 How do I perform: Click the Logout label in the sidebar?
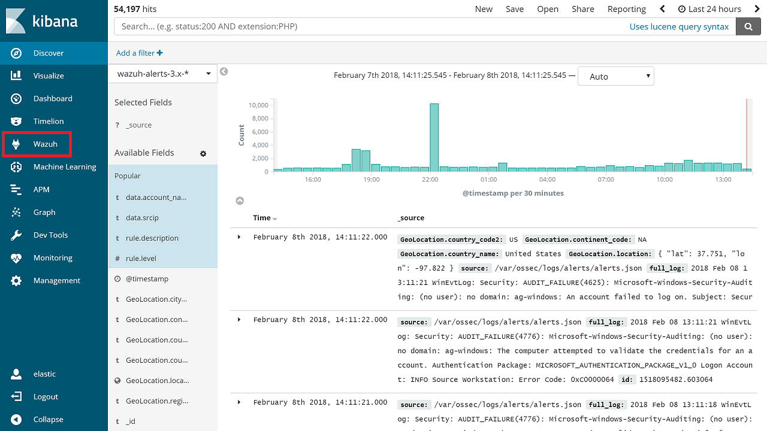(x=46, y=397)
